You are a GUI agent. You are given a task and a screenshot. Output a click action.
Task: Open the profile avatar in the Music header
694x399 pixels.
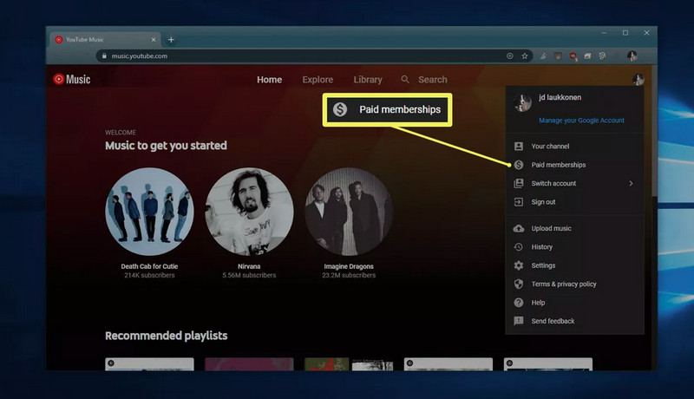[x=638, y=79]
